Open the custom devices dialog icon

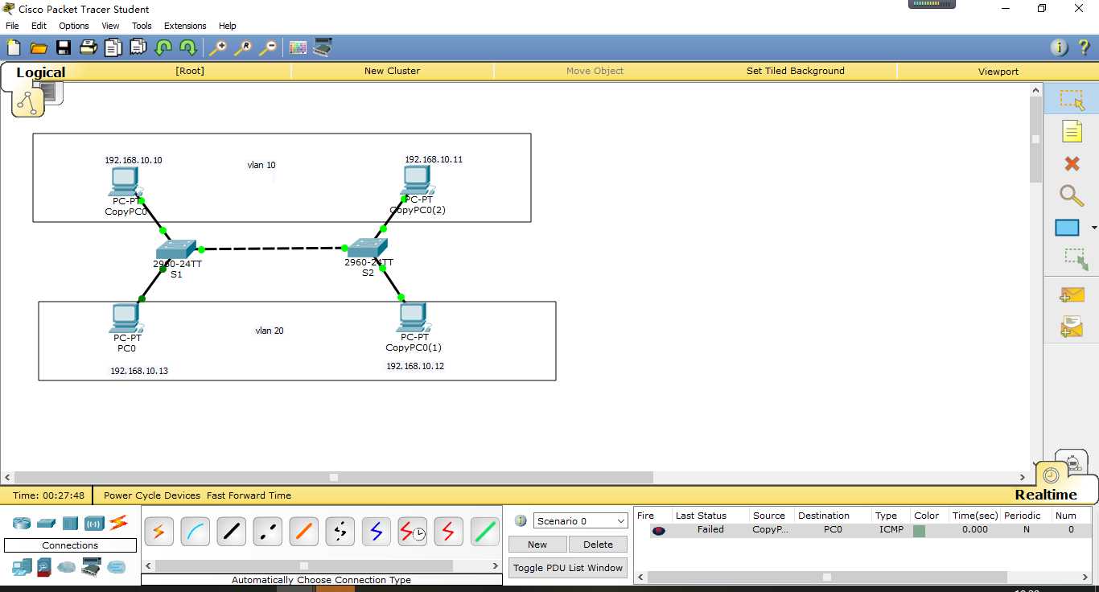pos(323,47)
